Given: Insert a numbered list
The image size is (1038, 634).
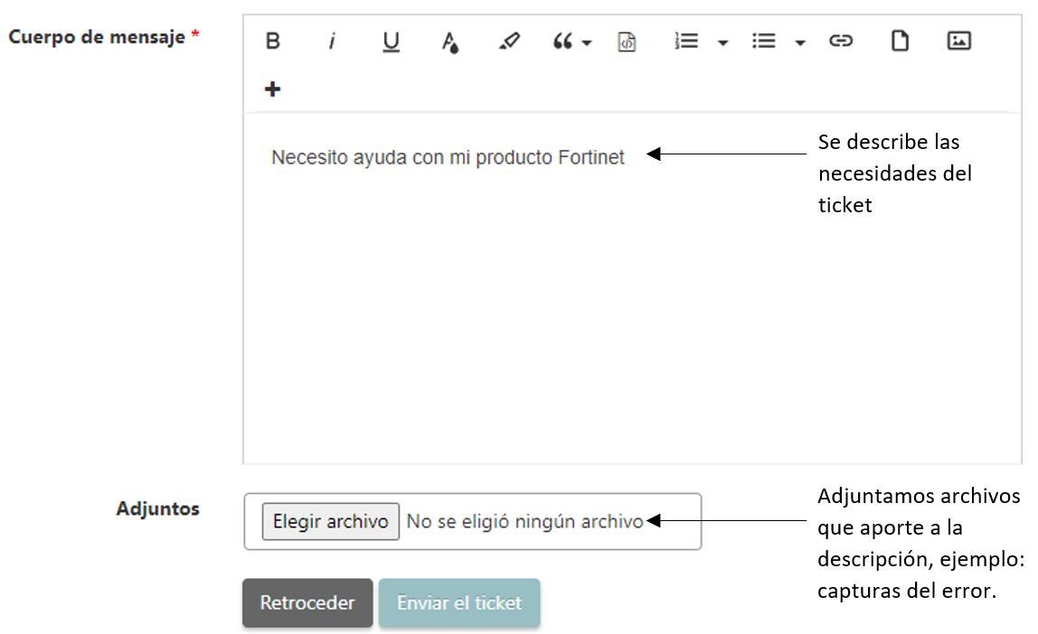Looking at the screenshot, I should tap(687, 42).
